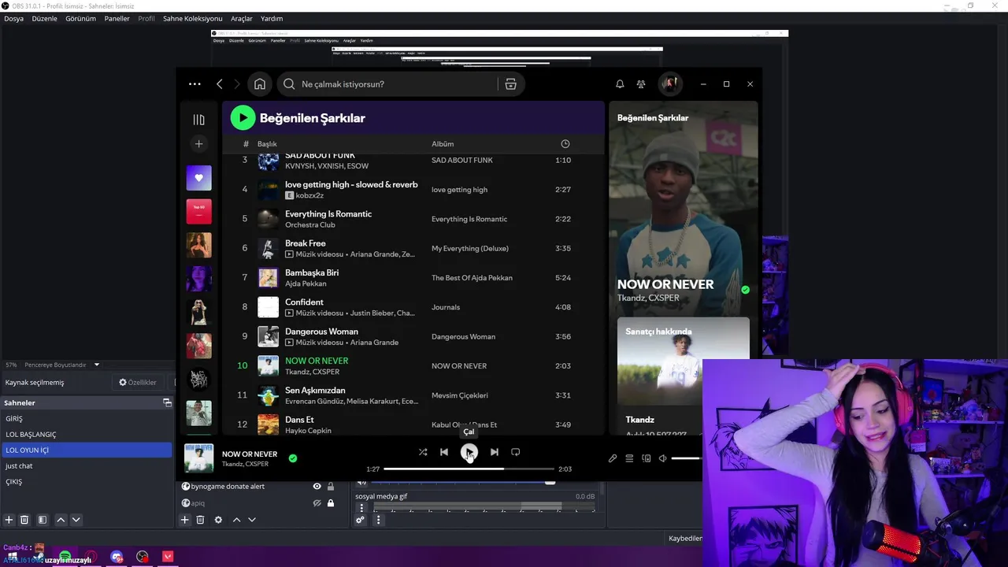Viewport: 1008px width, 567px height.
Task: Show the hidden 'apiq' source
Action: (317, 503)
